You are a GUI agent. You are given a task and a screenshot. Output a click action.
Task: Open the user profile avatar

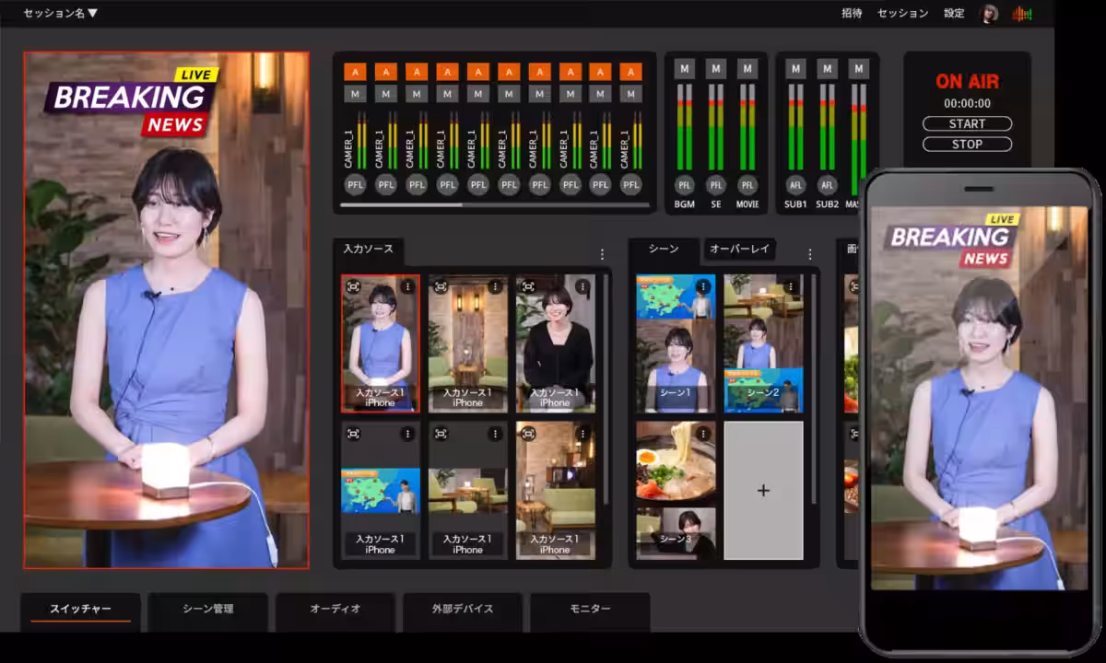pyautogui.click(x=989, y=14)
